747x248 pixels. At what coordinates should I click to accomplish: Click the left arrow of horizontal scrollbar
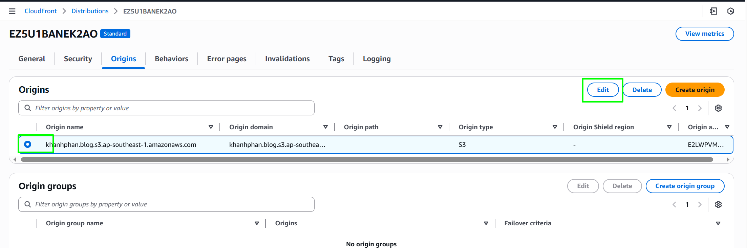[15, 159]
